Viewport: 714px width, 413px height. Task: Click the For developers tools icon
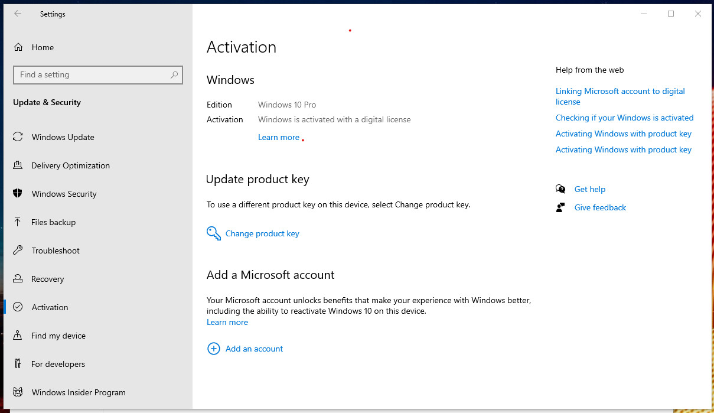click(18, 364)
